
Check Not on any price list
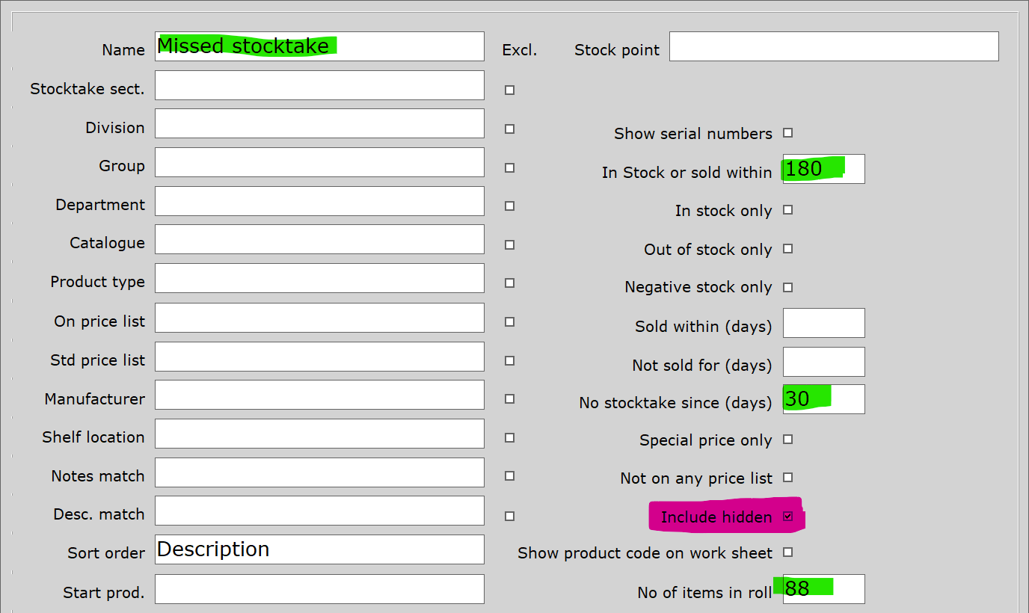(x=787, y=478)
